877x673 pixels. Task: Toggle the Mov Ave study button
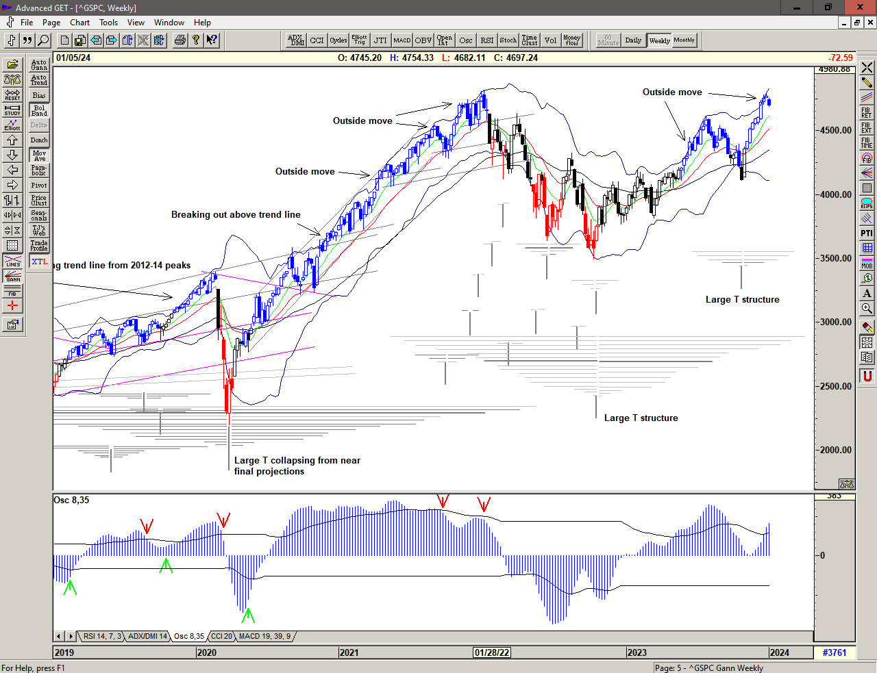[39, 155]
